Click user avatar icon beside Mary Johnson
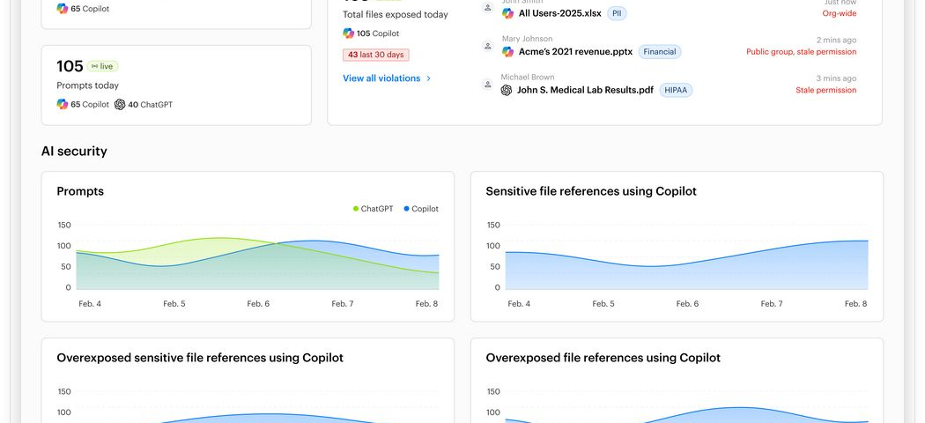 [x=487, y=46]
